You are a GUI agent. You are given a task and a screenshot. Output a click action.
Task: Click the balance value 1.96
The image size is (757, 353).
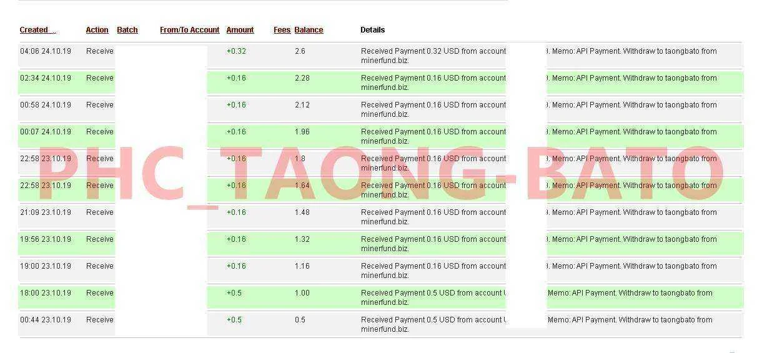pyautogui.click(x=302, y=132)
